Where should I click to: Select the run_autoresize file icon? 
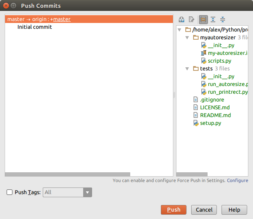tap(204, 84)
